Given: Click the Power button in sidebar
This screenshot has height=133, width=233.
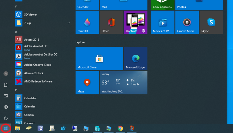Looking at the screenshot, I should pyautogui.click(x=5, y=118).
